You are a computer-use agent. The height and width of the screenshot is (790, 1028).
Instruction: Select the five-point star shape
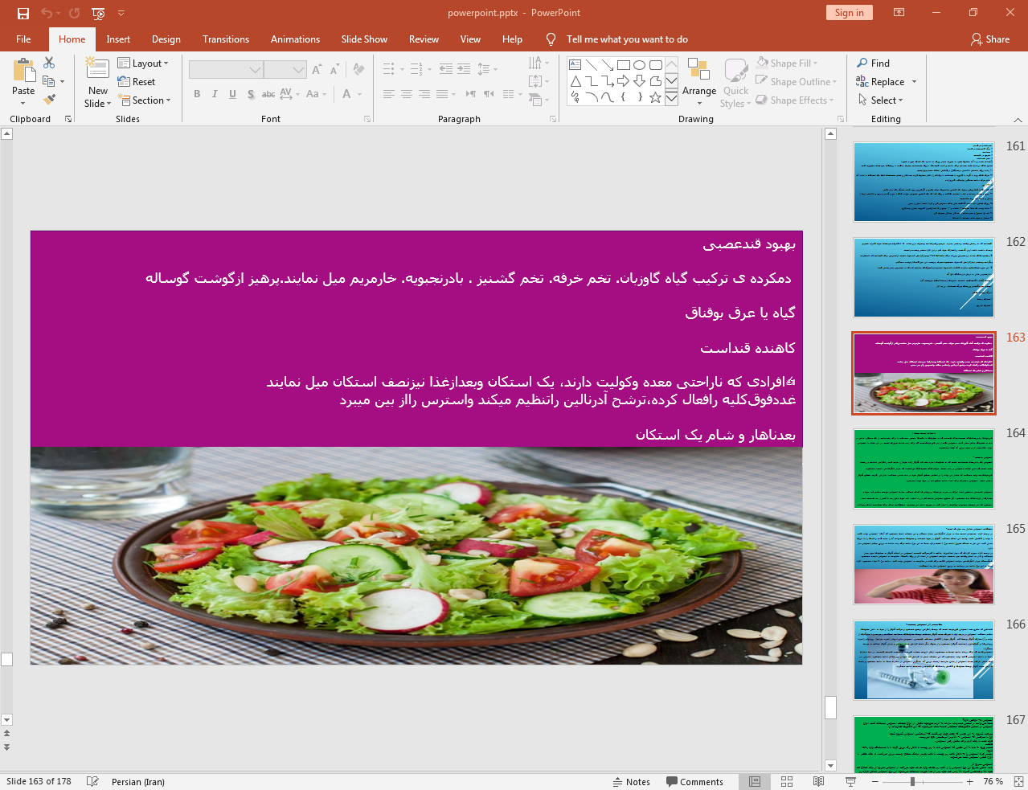(x=655, y=97)
